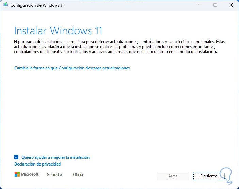239x189 pixels.
Task: Click the Microsoft logo
Action: point(27,174)
